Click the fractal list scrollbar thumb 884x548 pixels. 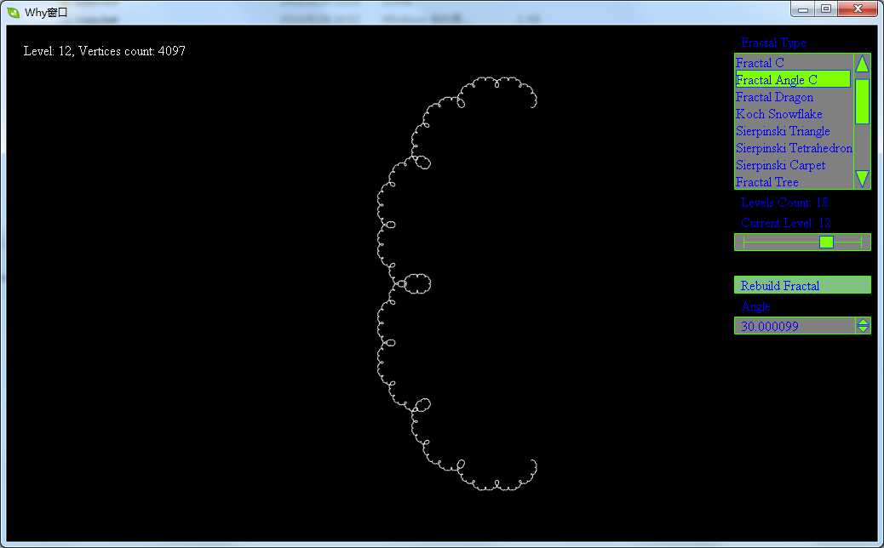point(862,101)
